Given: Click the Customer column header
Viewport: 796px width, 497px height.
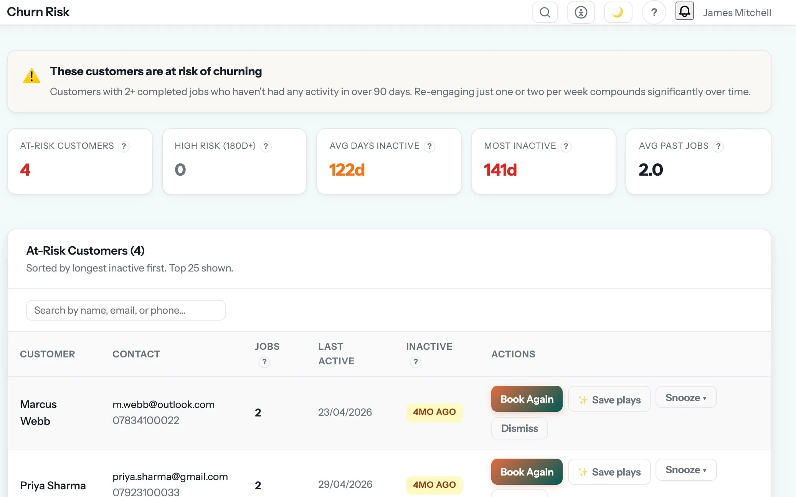Looking at the screenshot, I should click(x=48, y=354).
